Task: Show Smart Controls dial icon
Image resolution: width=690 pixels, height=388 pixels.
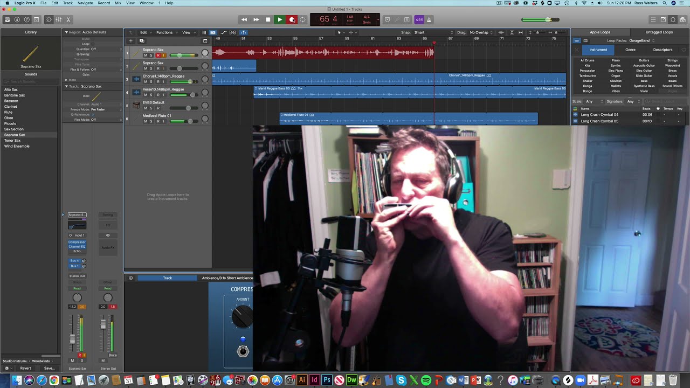Action: [49, 19]
